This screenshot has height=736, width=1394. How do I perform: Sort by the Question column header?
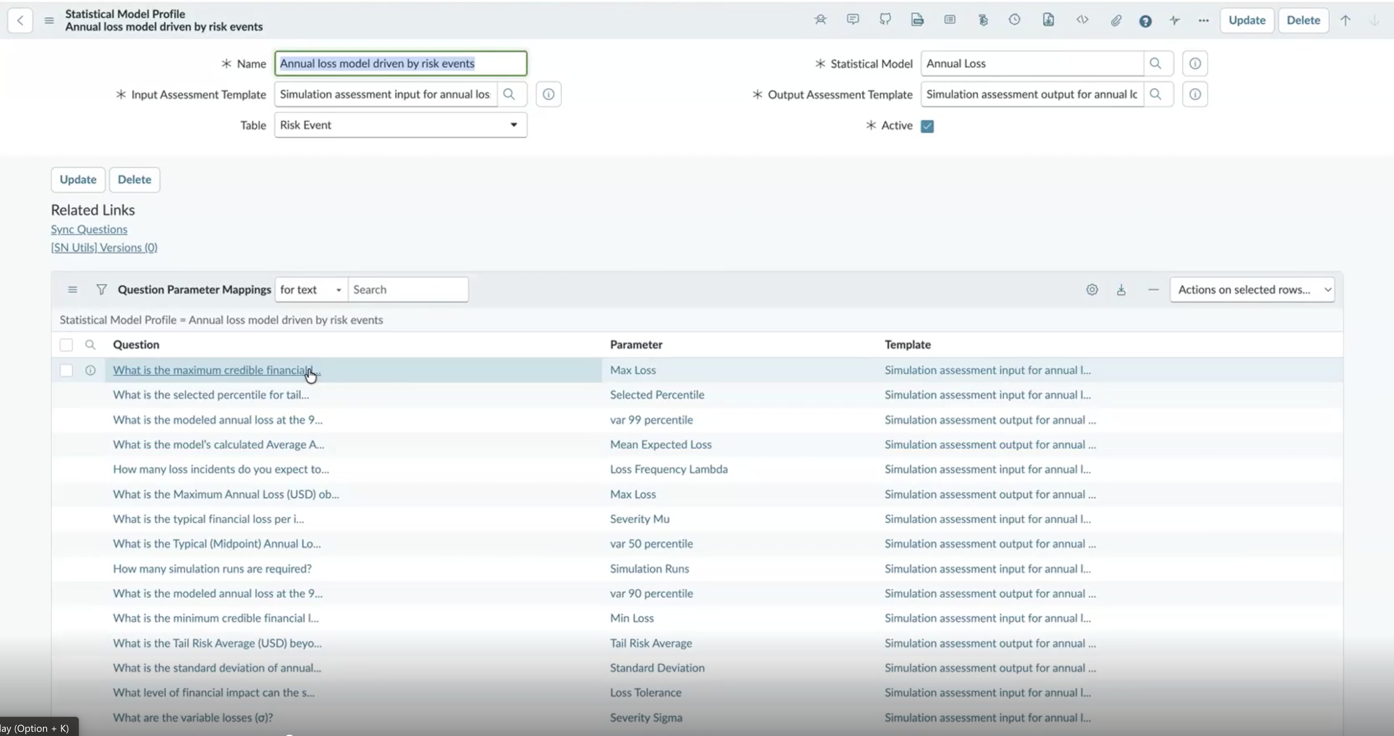136,345
